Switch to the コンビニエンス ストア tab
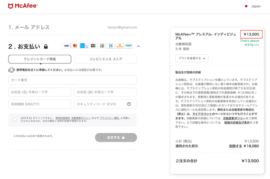The width and height of the screenshot is (270, 179). tap(105, 59)
